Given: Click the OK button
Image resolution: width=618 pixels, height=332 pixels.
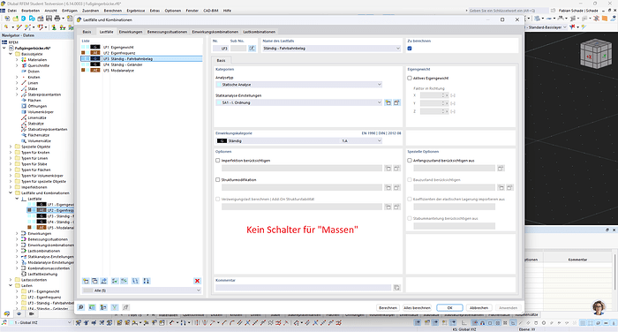Looking at the screenshot, I should click(449, 307).
